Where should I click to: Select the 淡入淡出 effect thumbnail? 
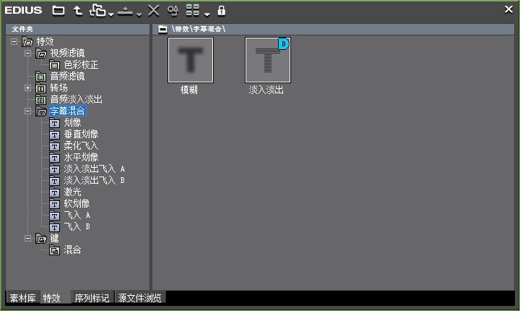[267, 60]
